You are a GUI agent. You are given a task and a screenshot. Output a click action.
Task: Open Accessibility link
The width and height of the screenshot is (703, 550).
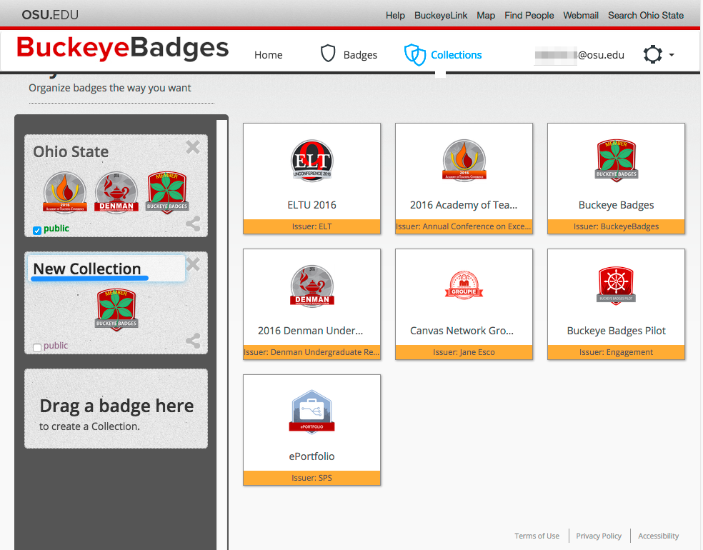658,536
